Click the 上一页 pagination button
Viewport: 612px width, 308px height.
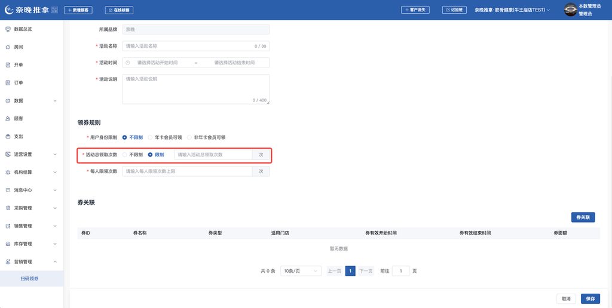click(x=335, y=271)
